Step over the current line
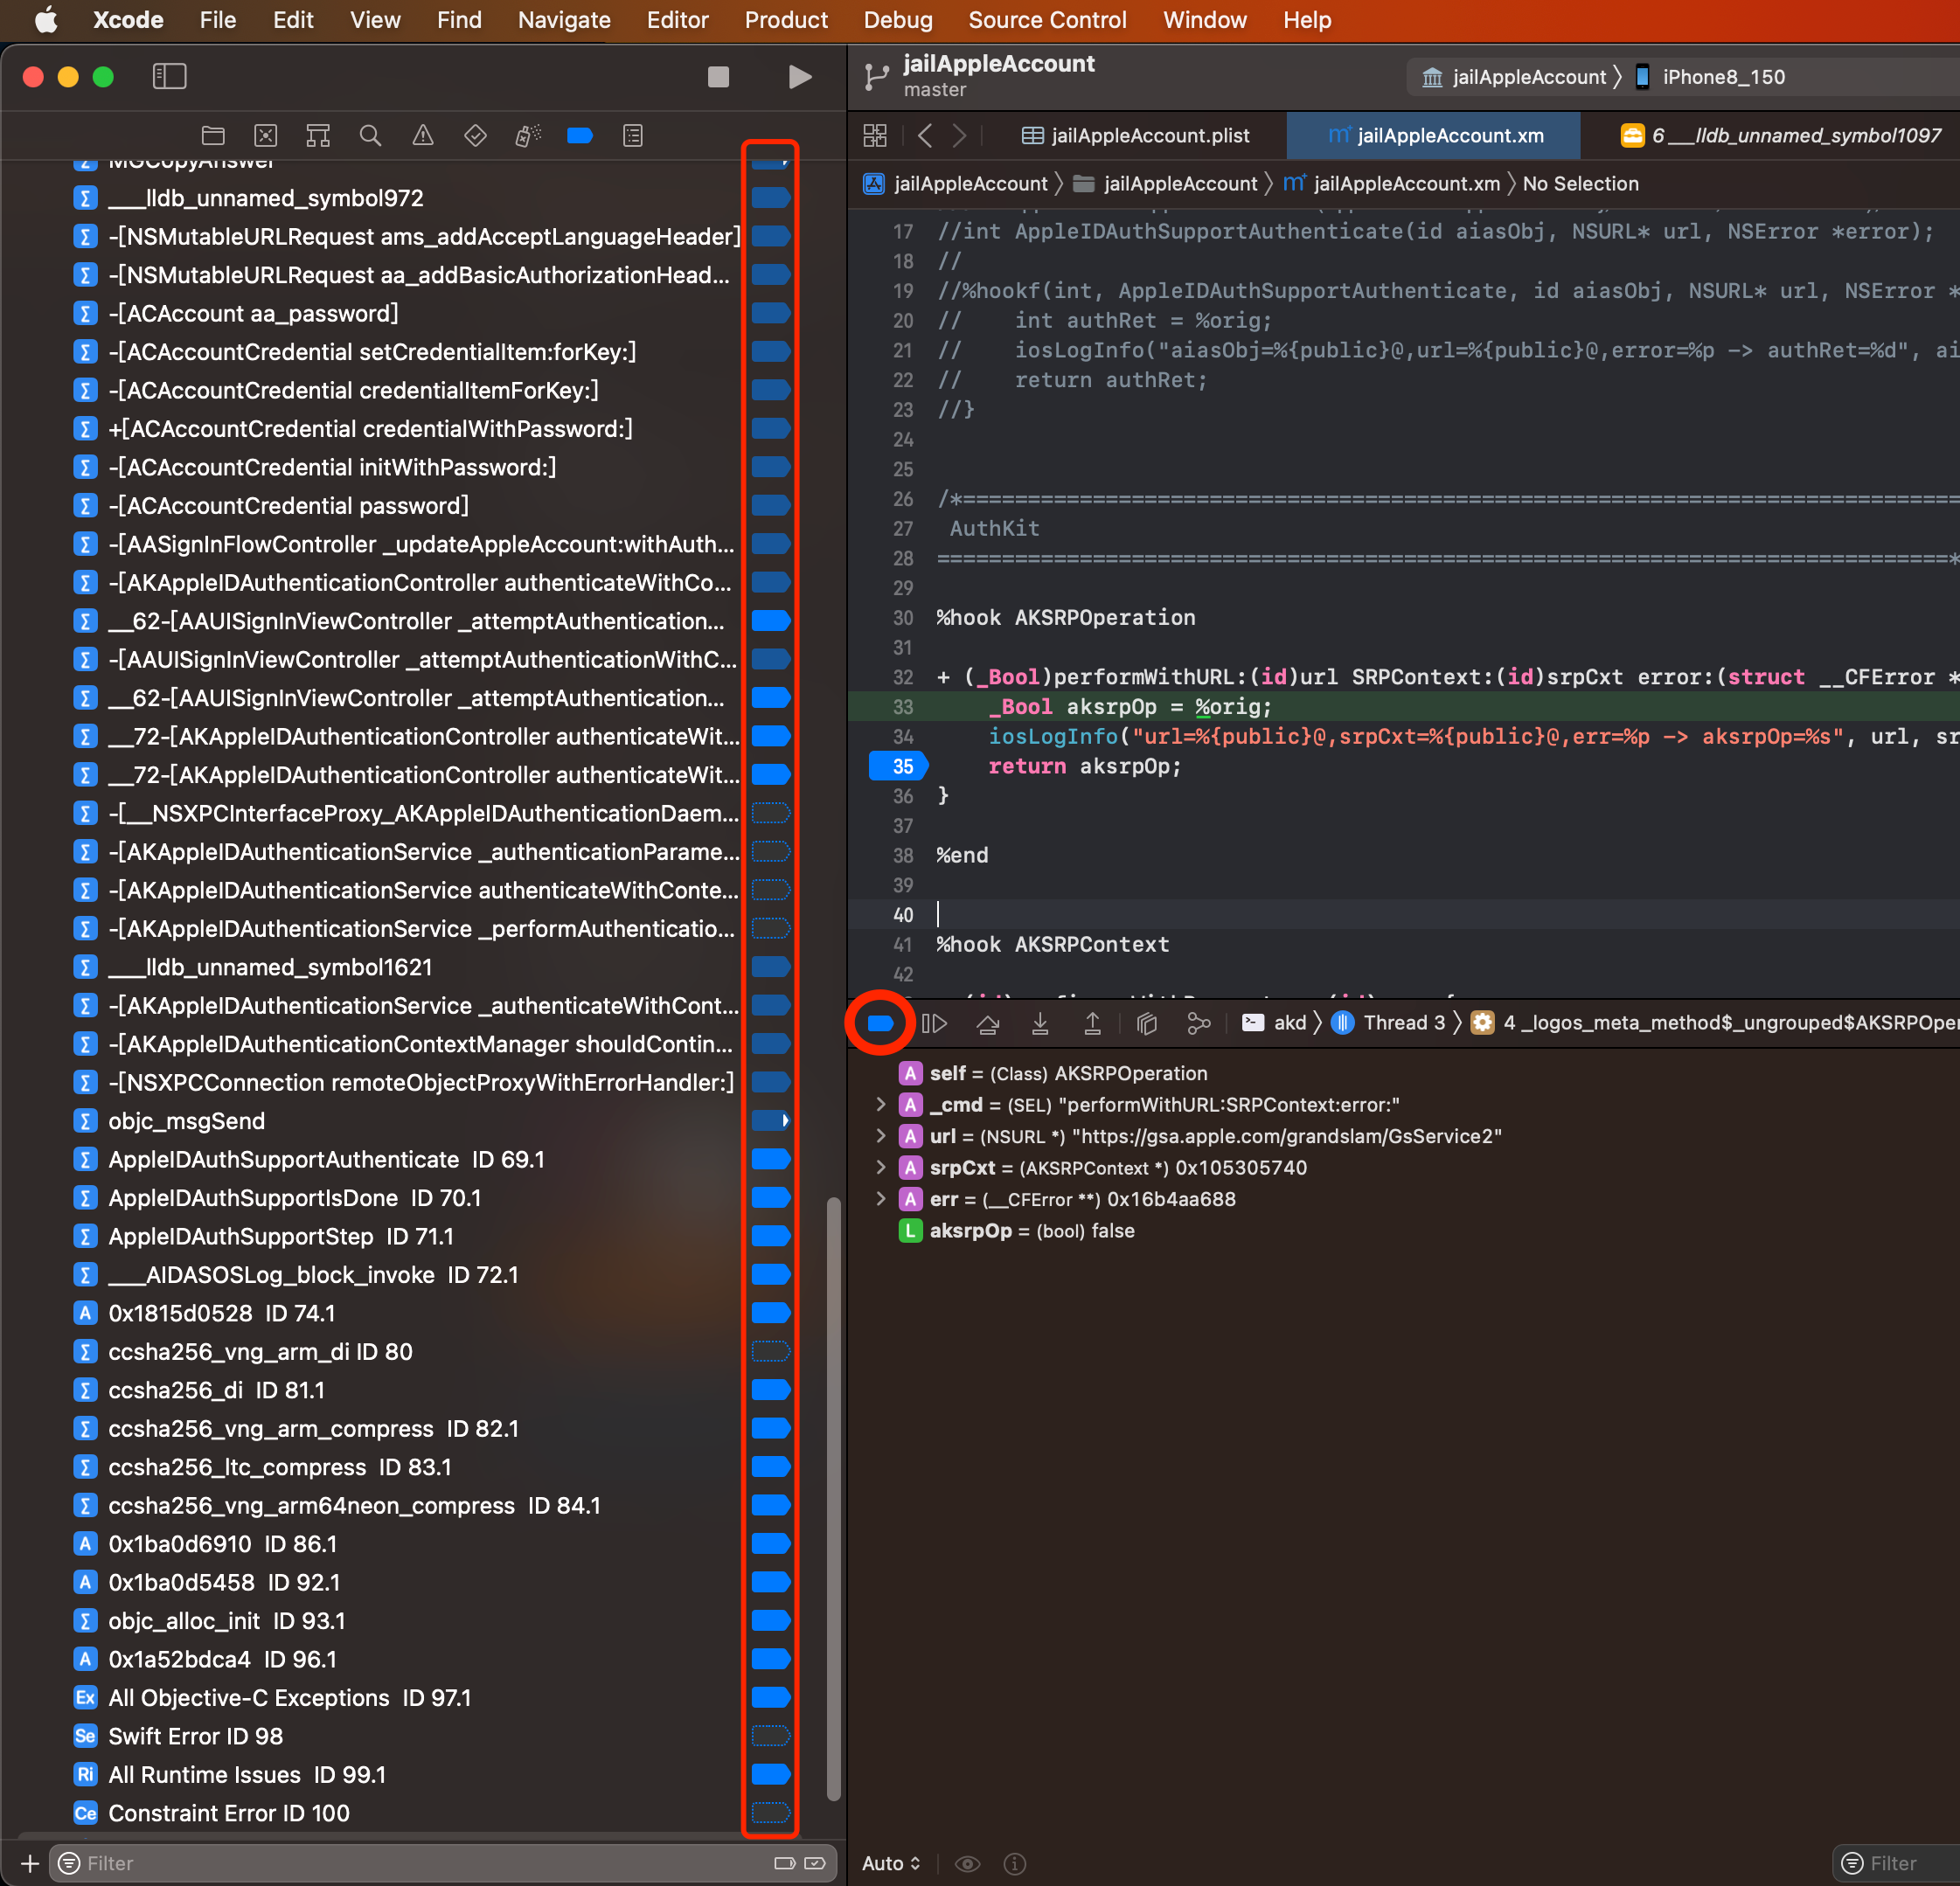1960x1886 pixels. (x=988, y=1023)
